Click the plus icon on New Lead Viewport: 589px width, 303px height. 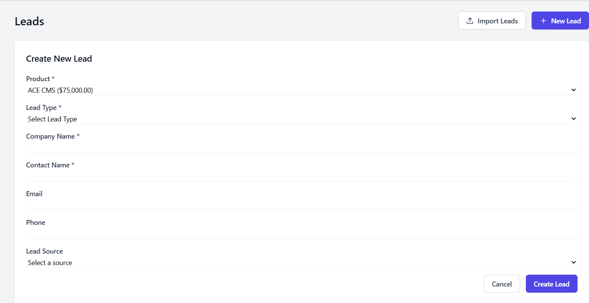pyautogui.click(x=543, y=21)
